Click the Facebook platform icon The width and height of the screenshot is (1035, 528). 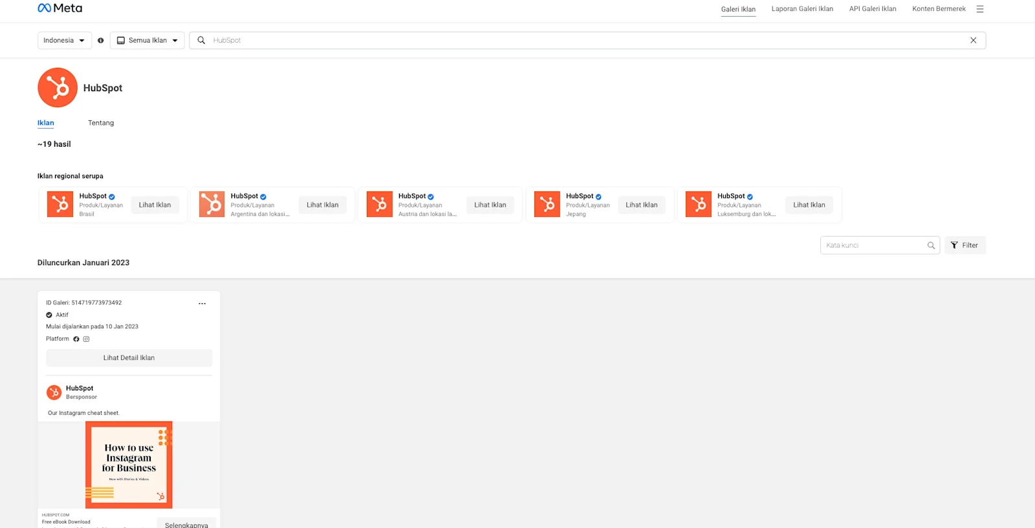point(76,339)
